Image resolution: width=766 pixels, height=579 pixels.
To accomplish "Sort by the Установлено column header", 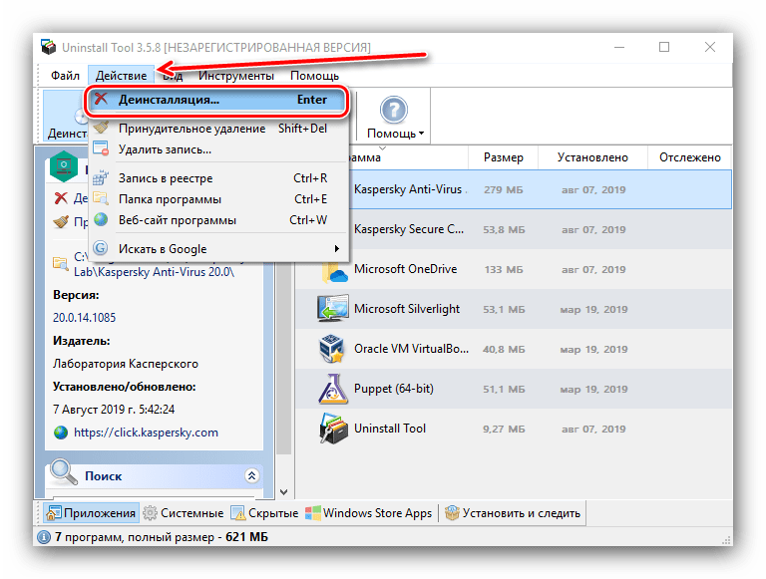I will 592,157.
